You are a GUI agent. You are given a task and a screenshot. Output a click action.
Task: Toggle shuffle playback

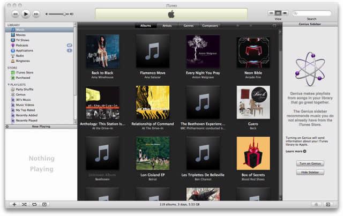[24, 204]
